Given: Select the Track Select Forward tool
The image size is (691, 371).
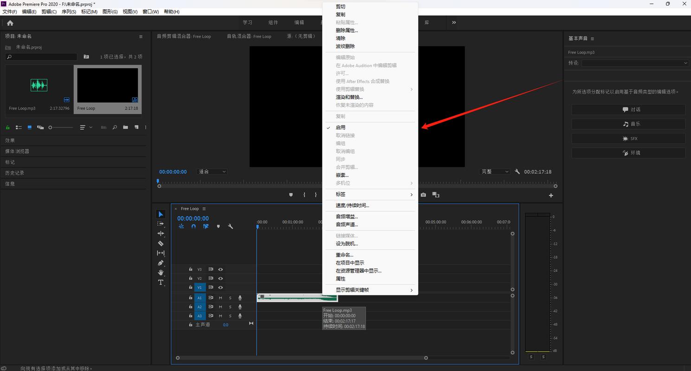Looking at the screenshot, I should (161, 224).
